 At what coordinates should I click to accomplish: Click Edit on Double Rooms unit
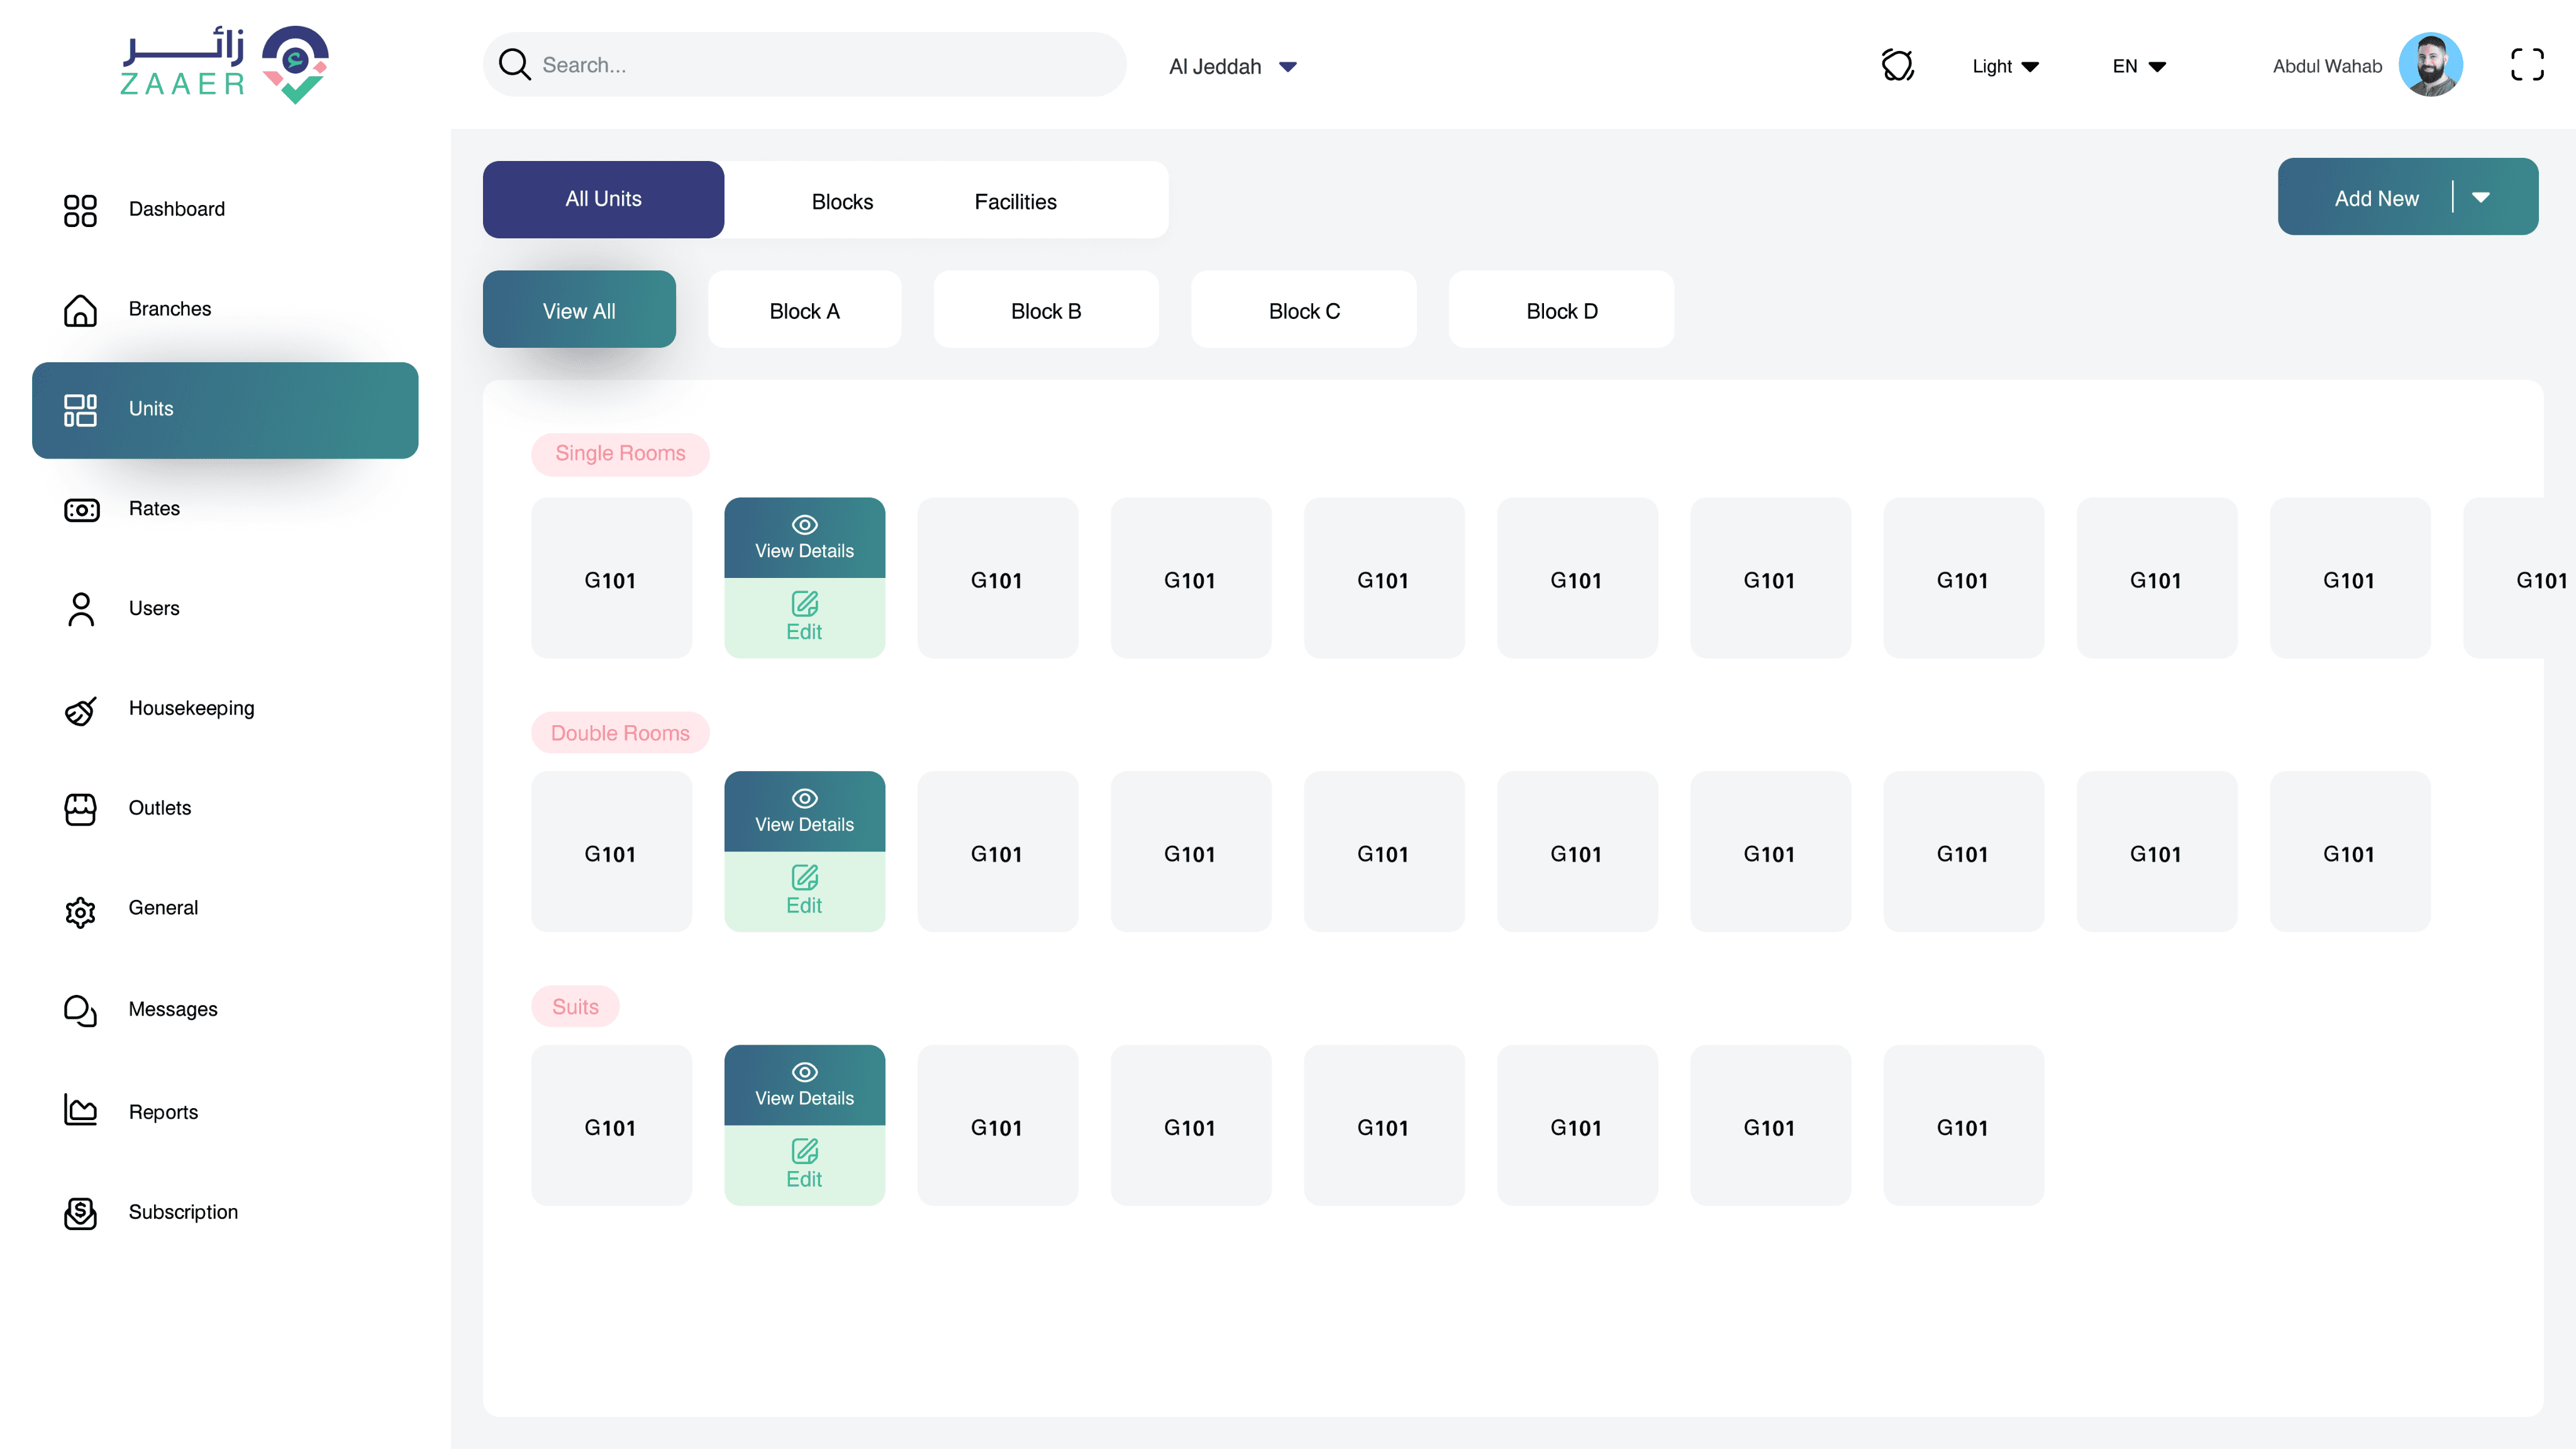tap(804, 891)
